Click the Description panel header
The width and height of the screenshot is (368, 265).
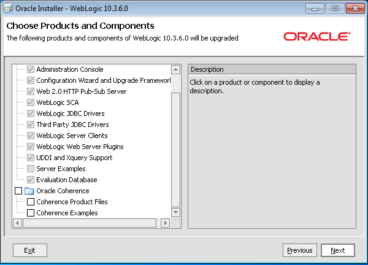coord(272,69)
